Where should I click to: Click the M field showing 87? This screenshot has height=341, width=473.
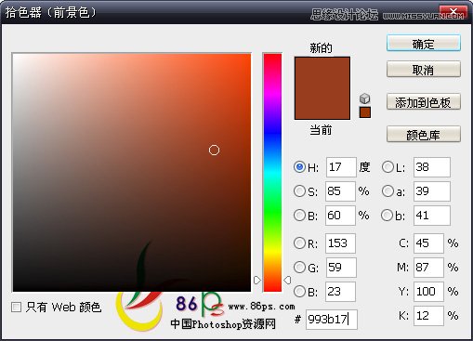tap(428, 268)
